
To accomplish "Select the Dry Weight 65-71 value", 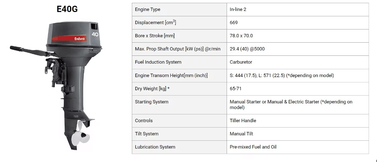I will click(235, 89).
